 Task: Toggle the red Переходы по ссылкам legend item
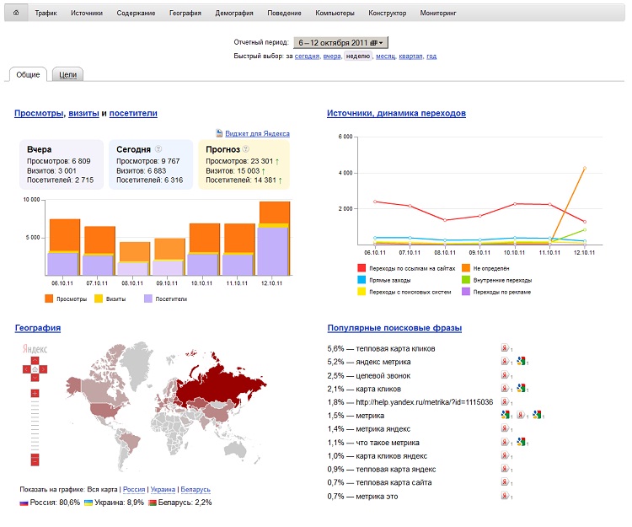(362, 267)
